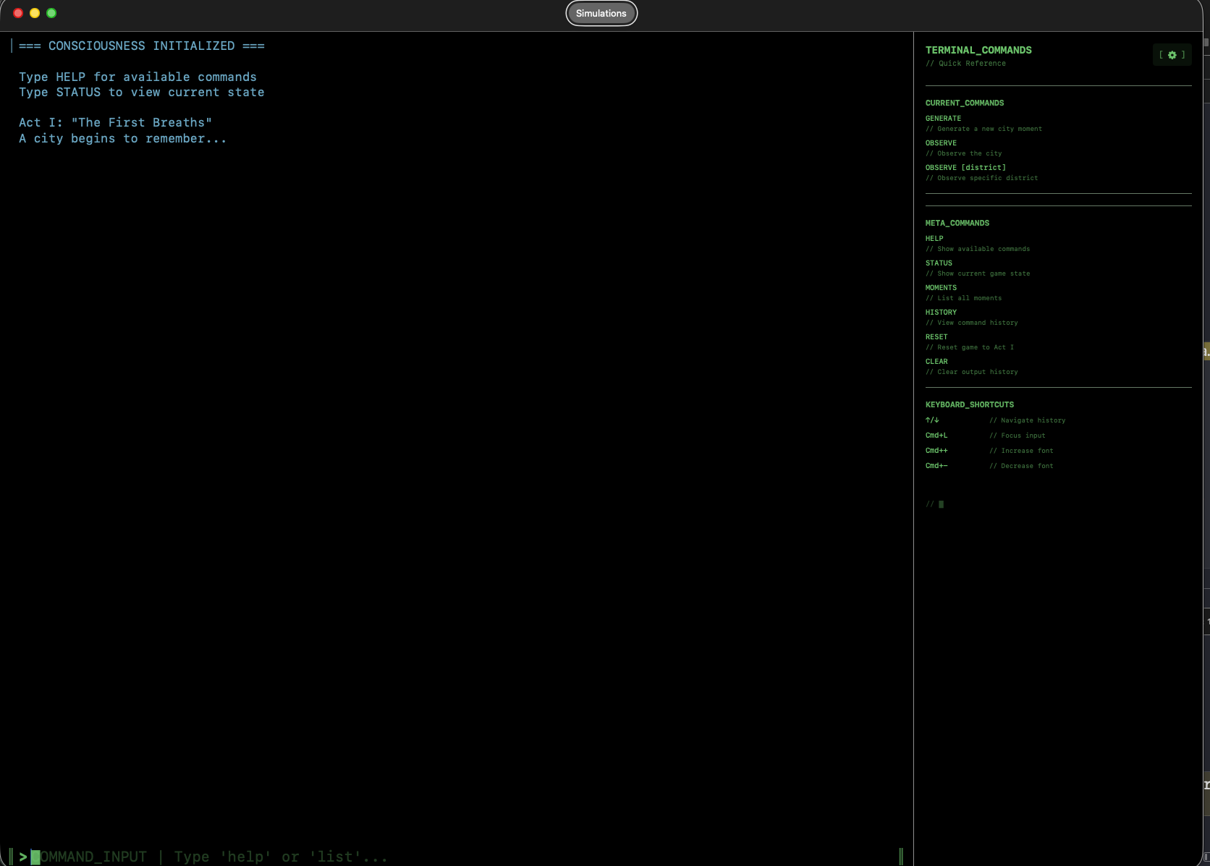Screen dimensions: 1210x866
Task: Click the 'CONSCIOUSNESS INITIALIZED' banner line
Action: (x=142, y=46)
